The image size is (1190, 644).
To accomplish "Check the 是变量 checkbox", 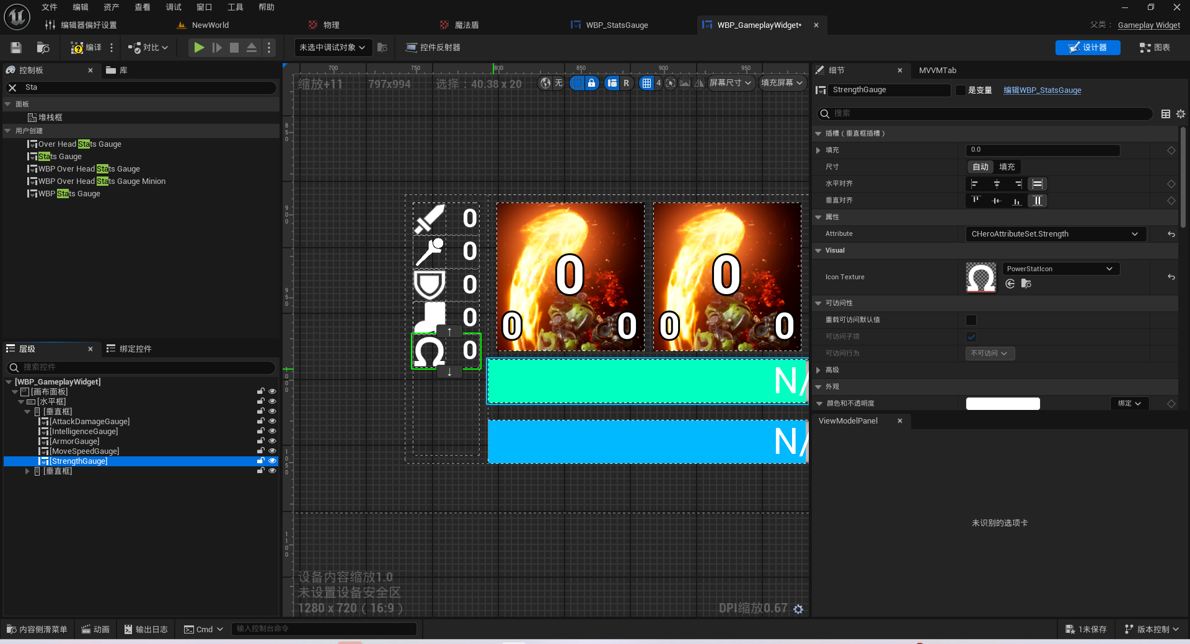I will [x=961, y=90].
